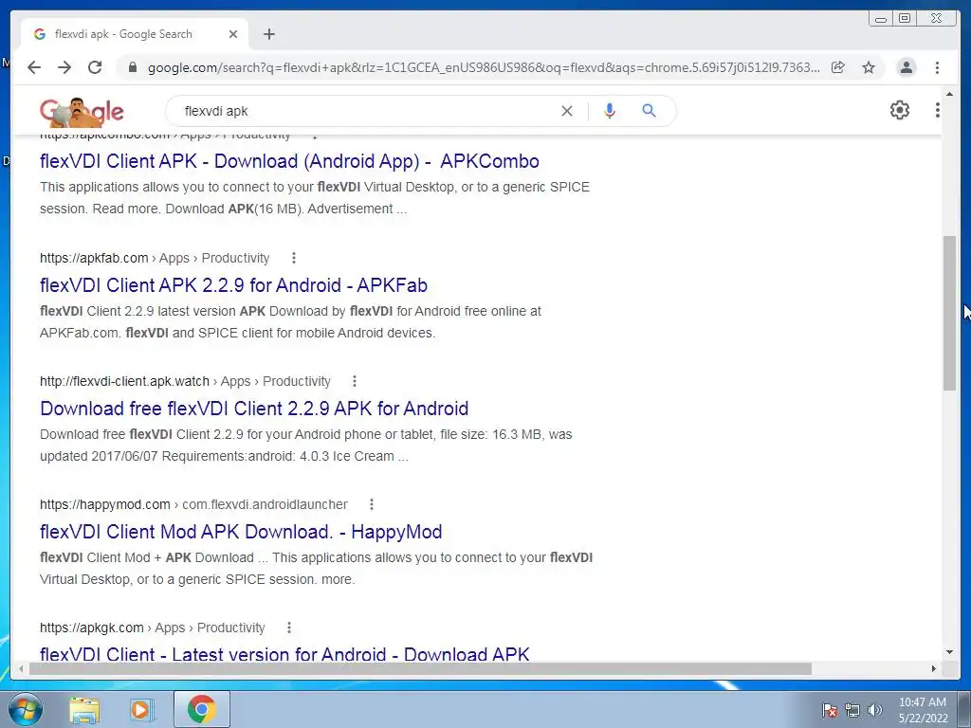The width and height of the screenshot is (971, 728).
Task: Submit search with magnifier icon
Action: pyautogui.click(x=649, y=111)
